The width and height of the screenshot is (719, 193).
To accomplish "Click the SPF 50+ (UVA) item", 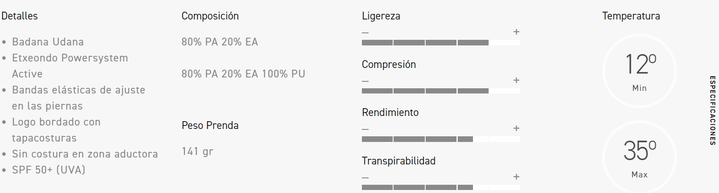I will [49, 170].
